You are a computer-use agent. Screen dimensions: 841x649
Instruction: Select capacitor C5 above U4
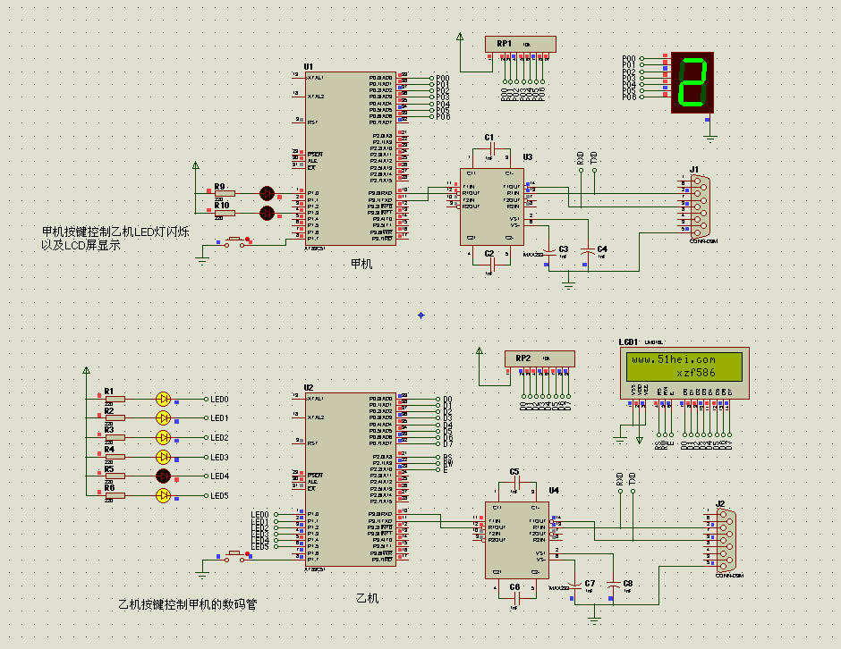point(516,483)
